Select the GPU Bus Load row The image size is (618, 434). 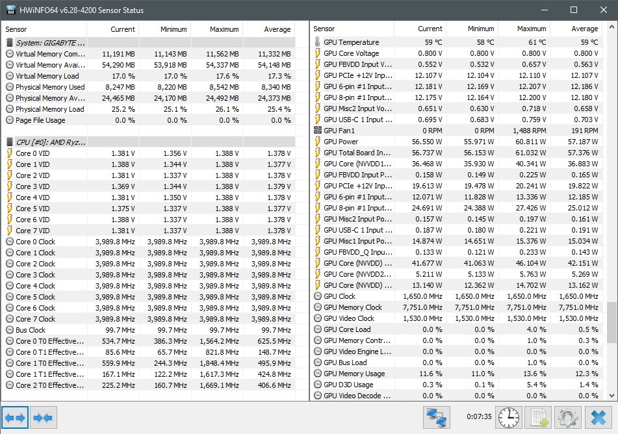(x=456, y=362)
